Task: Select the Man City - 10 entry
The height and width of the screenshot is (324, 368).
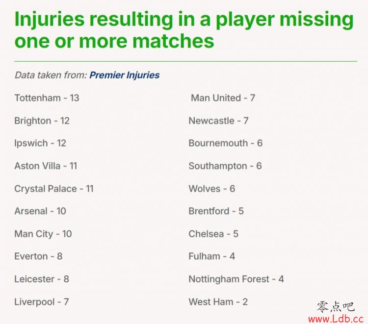Action: [x=43, y=234]
